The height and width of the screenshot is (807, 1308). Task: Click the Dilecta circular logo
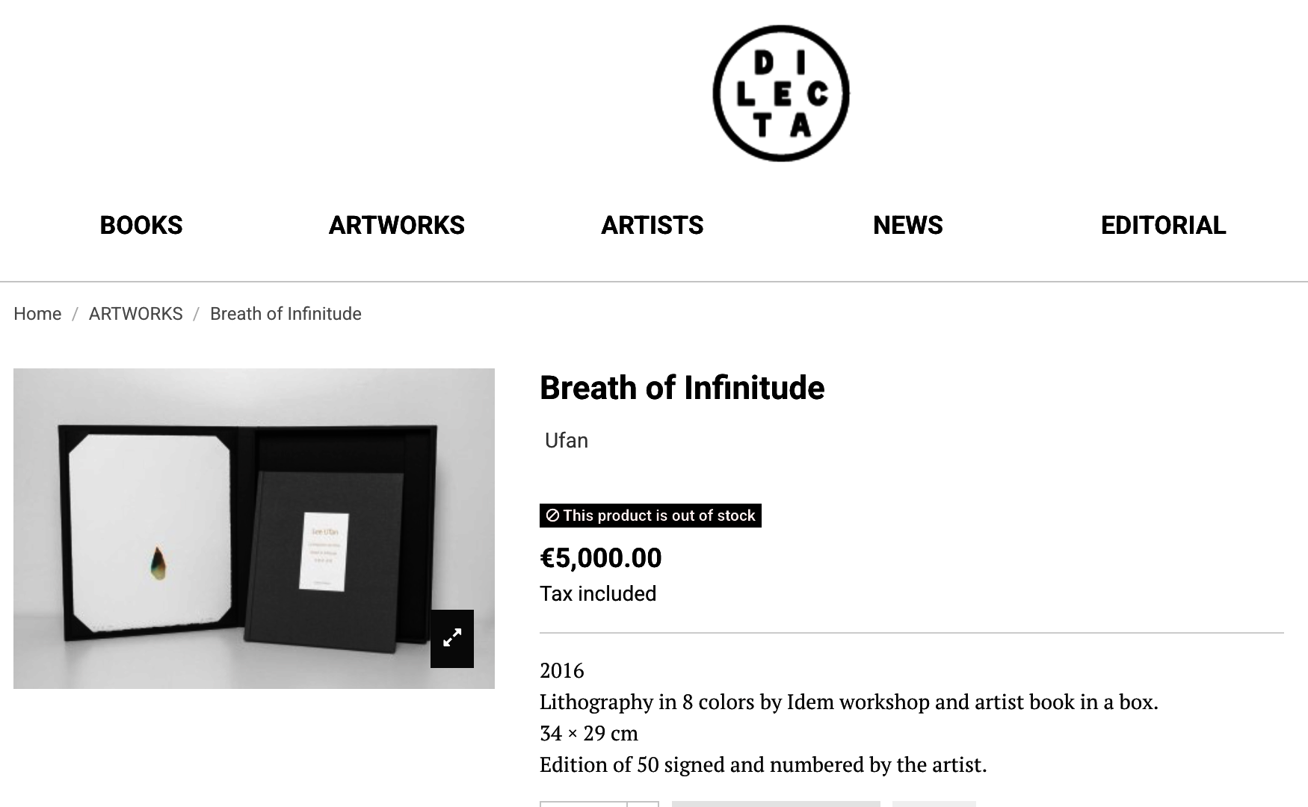coord(781,93)
